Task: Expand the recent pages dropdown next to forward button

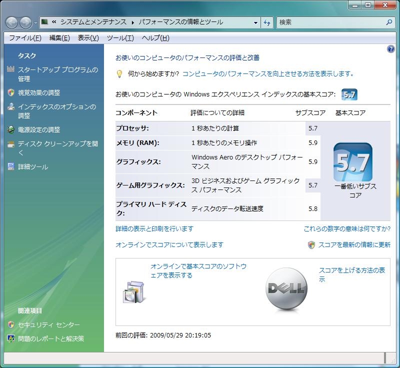Action: tap(35, 23)
